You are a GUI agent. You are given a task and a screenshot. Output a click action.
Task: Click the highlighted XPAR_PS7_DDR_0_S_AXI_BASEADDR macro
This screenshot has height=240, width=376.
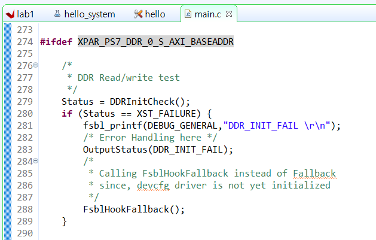pyautogui.click(x=155, y=42)
